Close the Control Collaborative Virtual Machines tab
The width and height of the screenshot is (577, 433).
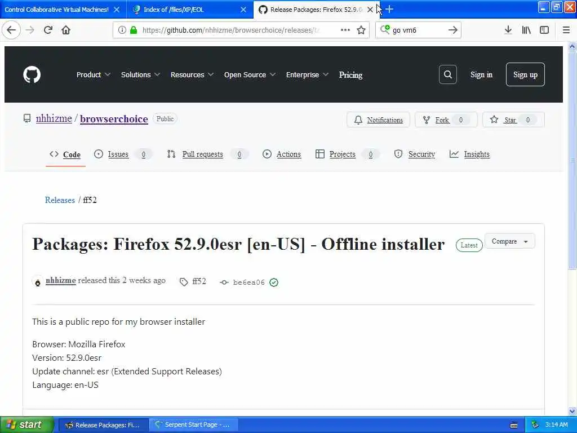(x=117, y=10)
